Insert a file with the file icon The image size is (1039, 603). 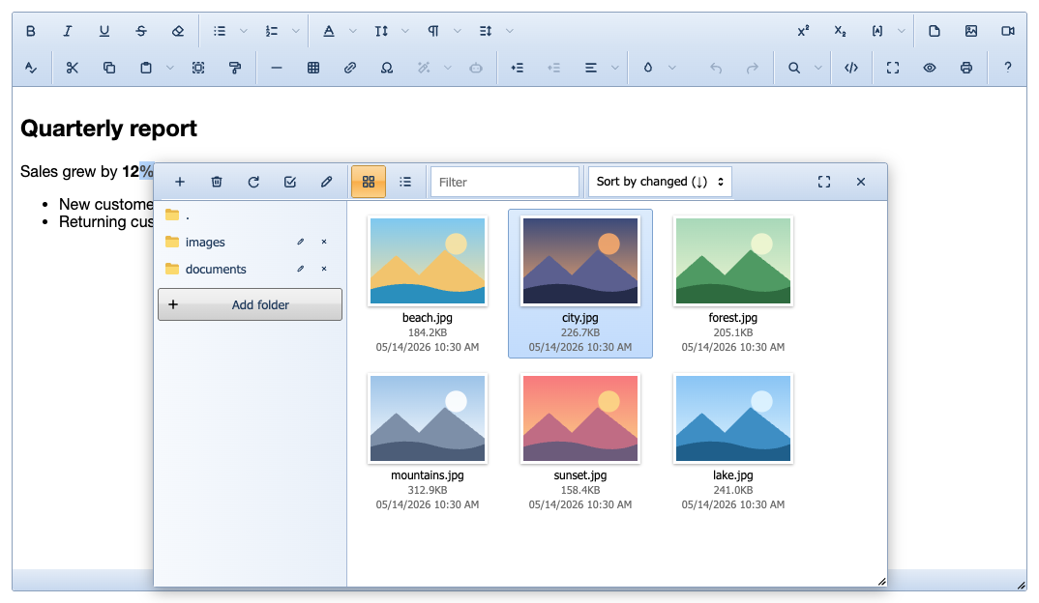click(935, 31)
